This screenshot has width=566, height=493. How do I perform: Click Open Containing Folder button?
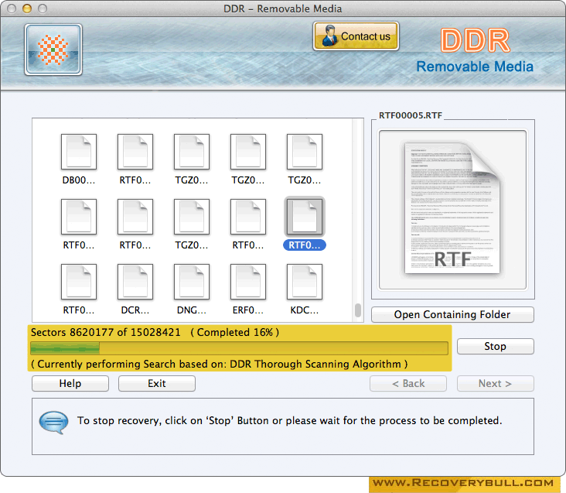click(452, 314)
